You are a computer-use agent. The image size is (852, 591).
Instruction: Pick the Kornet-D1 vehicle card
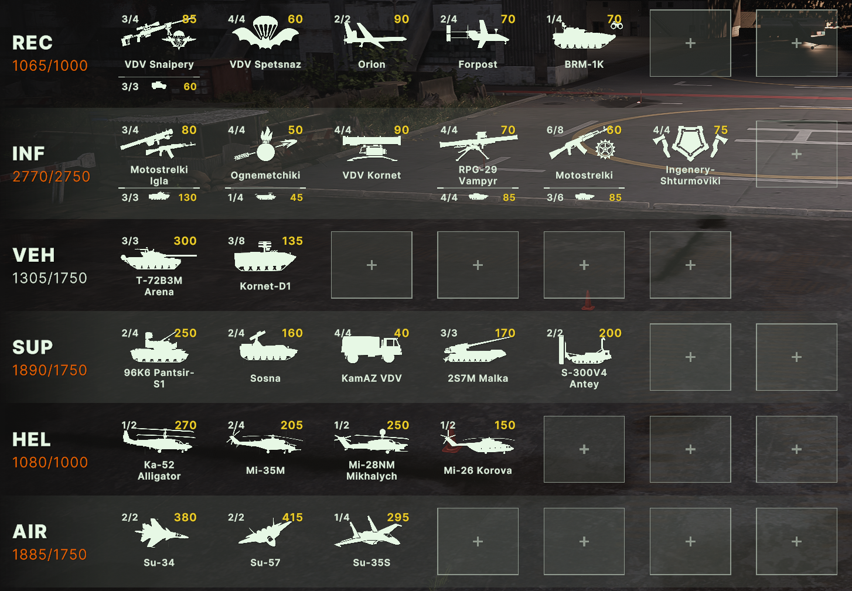coord(265,265)
